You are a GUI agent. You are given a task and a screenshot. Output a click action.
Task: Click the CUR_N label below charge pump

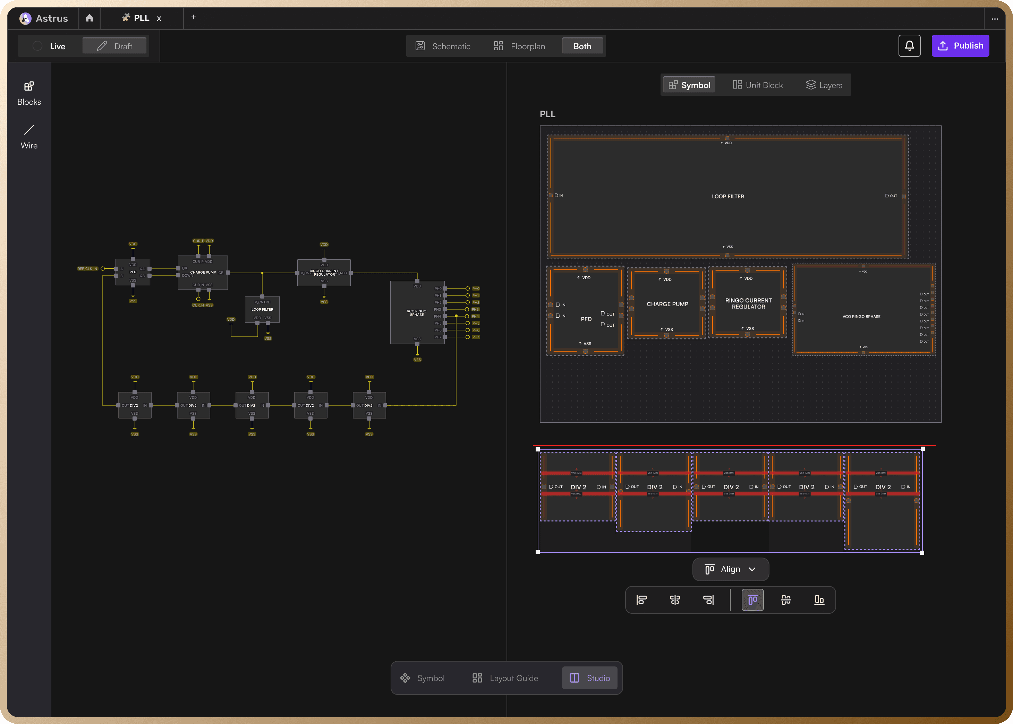point(198,305)
